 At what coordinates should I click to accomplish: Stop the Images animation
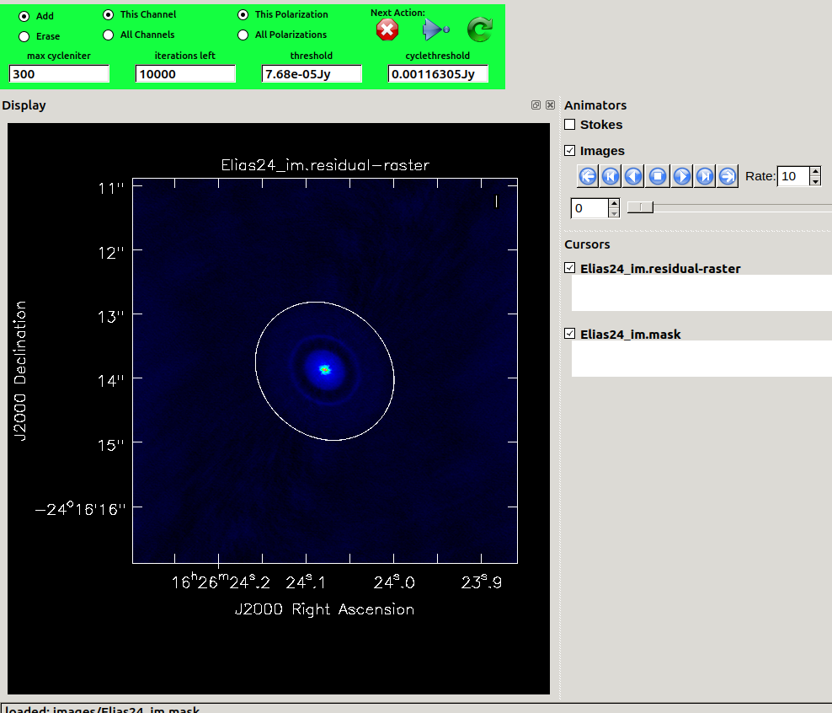[658, 176]
